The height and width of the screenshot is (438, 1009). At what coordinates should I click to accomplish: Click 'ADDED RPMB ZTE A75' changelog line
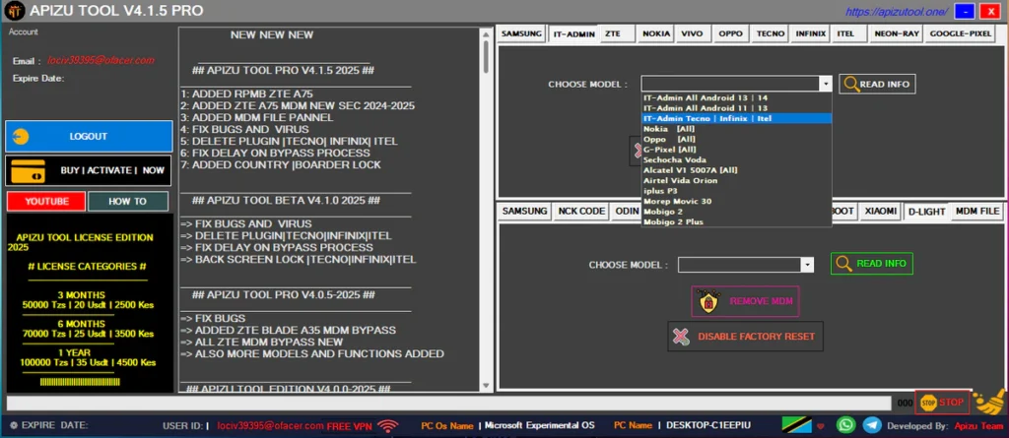(247, 94)
